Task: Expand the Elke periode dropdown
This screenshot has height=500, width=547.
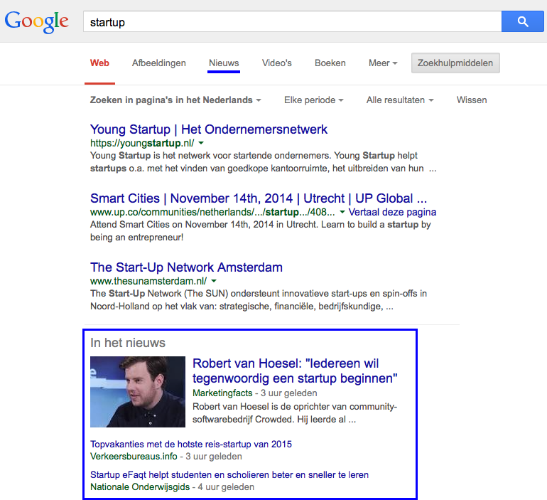Action: pos(313,100)
